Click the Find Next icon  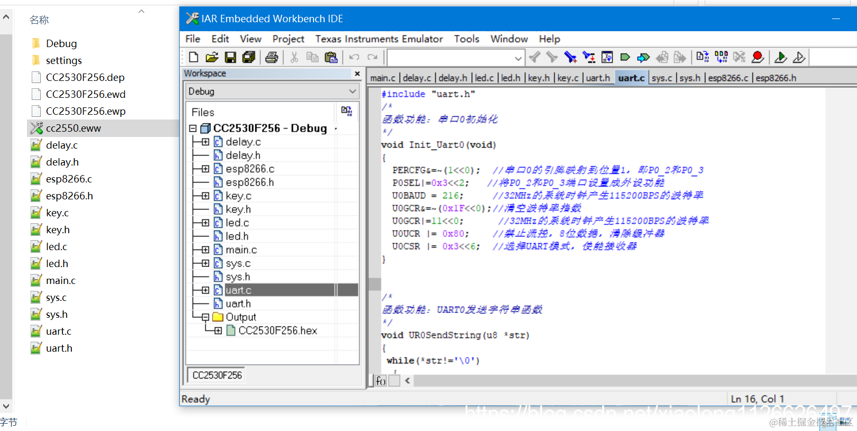point(552,57)
